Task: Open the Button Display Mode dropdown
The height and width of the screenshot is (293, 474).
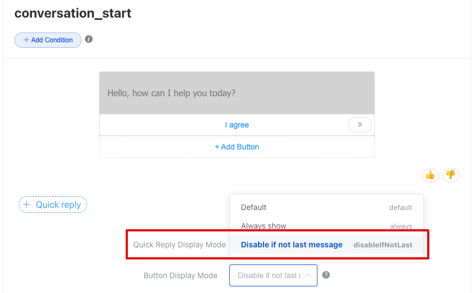Action: 269,275
